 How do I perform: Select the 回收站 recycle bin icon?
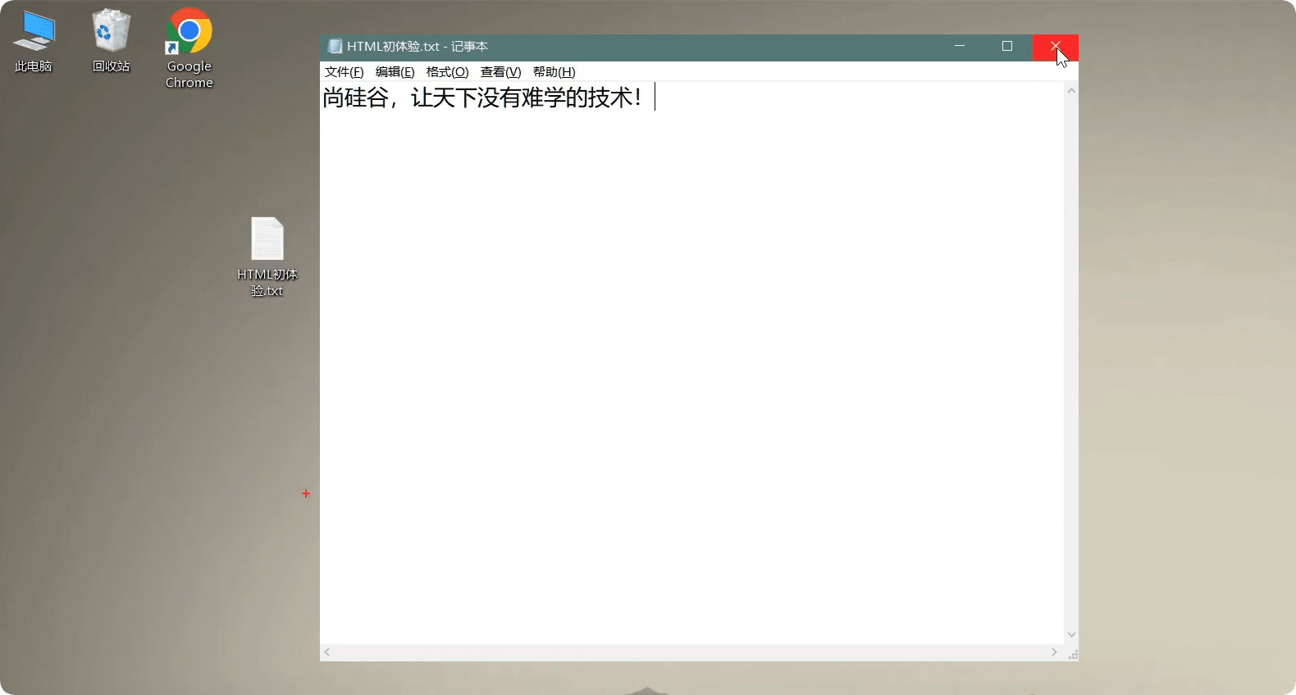tap(111, 41)
